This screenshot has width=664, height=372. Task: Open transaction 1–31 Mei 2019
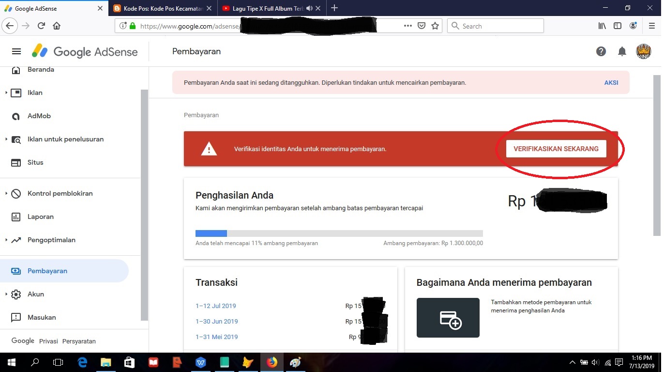coord(217,337)
